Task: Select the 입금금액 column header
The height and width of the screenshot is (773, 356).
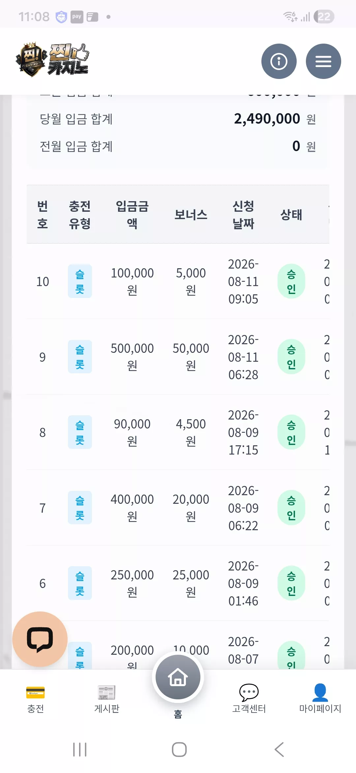Action: pyautogui.click(x=132, y=215)
